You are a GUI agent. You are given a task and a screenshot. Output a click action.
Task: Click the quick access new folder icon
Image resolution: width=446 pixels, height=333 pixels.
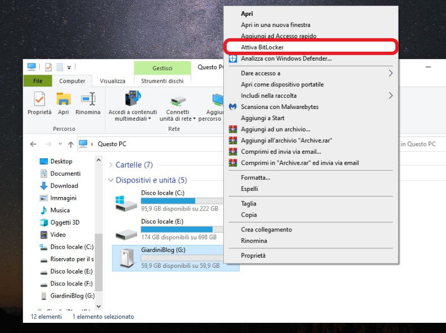tap(60, 67)
